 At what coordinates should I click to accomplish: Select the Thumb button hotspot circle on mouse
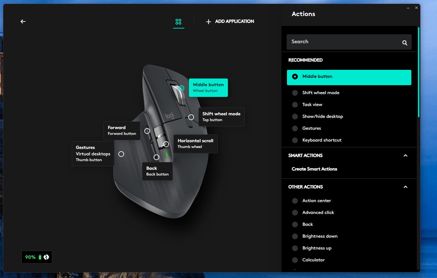(121, 154)
